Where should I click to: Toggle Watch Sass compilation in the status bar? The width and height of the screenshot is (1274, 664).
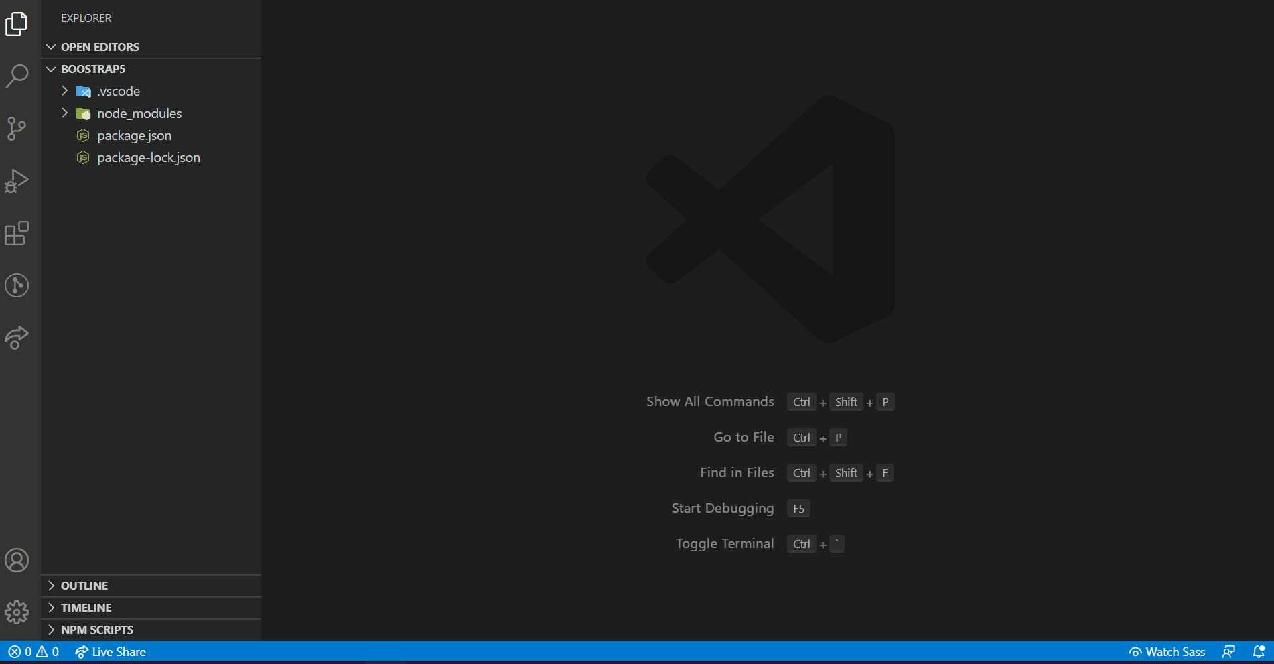(x=1167, y=651)
